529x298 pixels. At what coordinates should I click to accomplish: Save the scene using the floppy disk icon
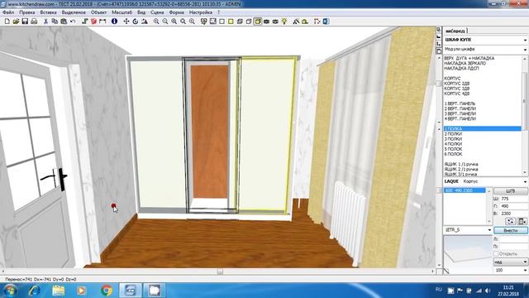tap(25, 22)
